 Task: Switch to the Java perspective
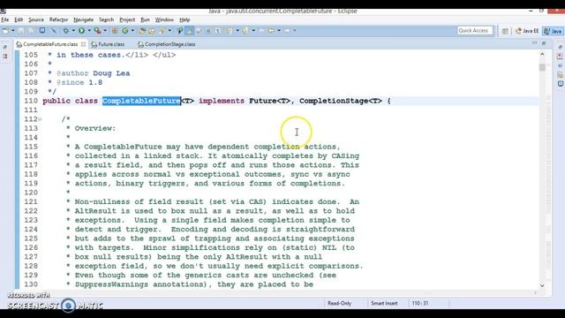554,31
